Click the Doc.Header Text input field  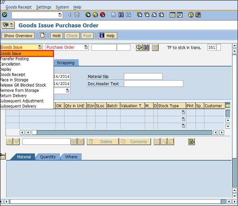click(x=153, y=84)
